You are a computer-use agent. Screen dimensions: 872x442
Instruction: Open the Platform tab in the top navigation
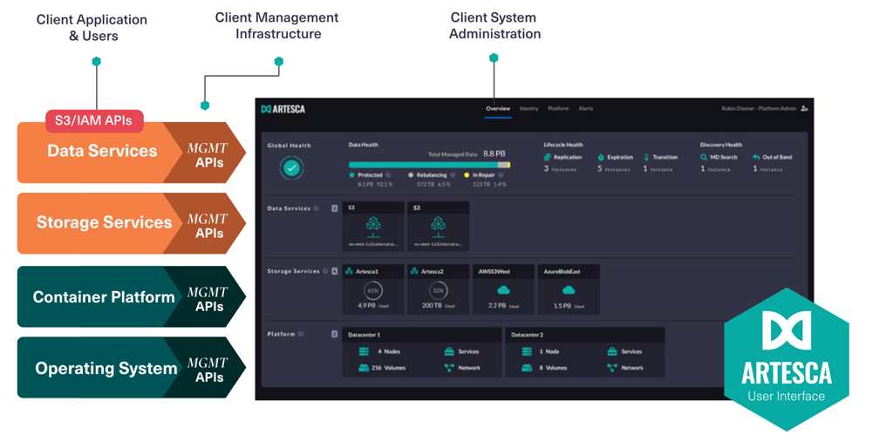[x=558, y=108]
